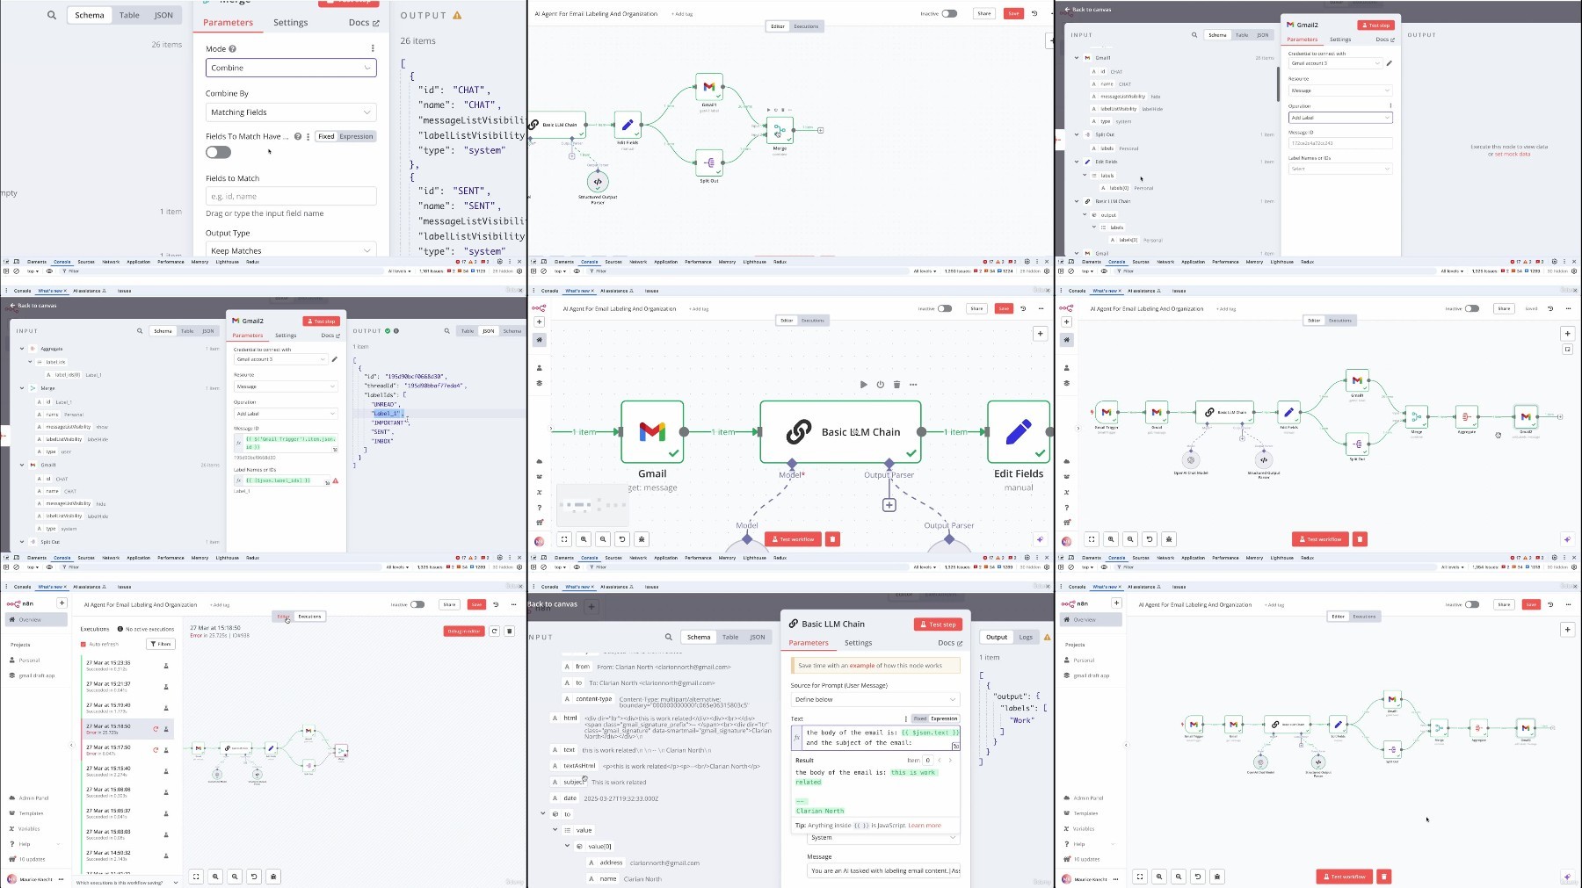Open the ellipsis menu above Basic LLM Chain
Viewport: 1582px width, 888px height.
(x=913, y=384)
